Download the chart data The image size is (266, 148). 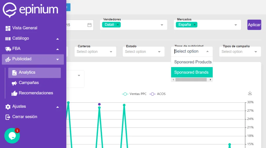(x=250, y=93)
